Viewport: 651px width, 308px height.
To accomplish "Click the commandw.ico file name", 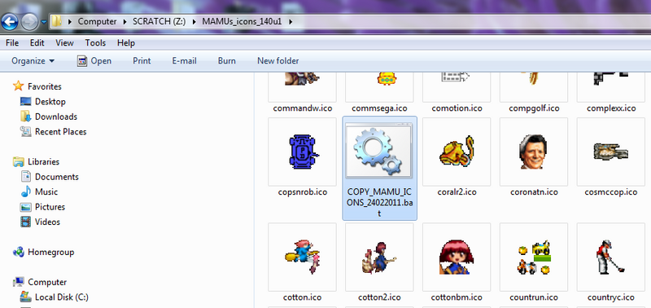I will [303, 108].
